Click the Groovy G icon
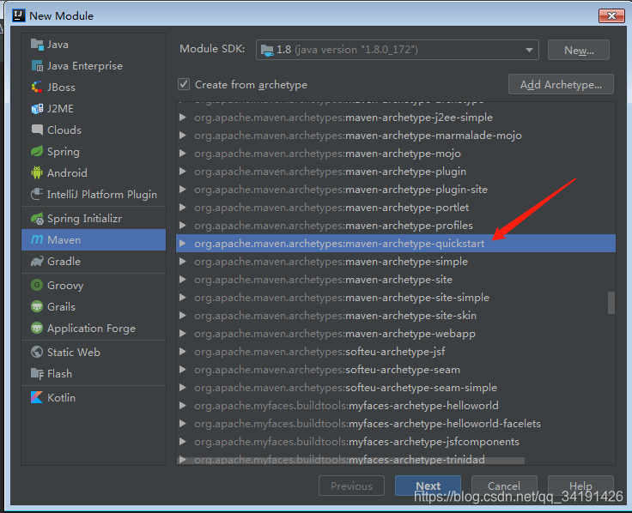632x513 pixels. point(37,285)
